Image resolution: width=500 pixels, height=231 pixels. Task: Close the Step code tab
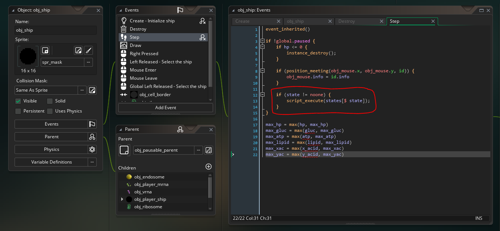coord(433,21)
